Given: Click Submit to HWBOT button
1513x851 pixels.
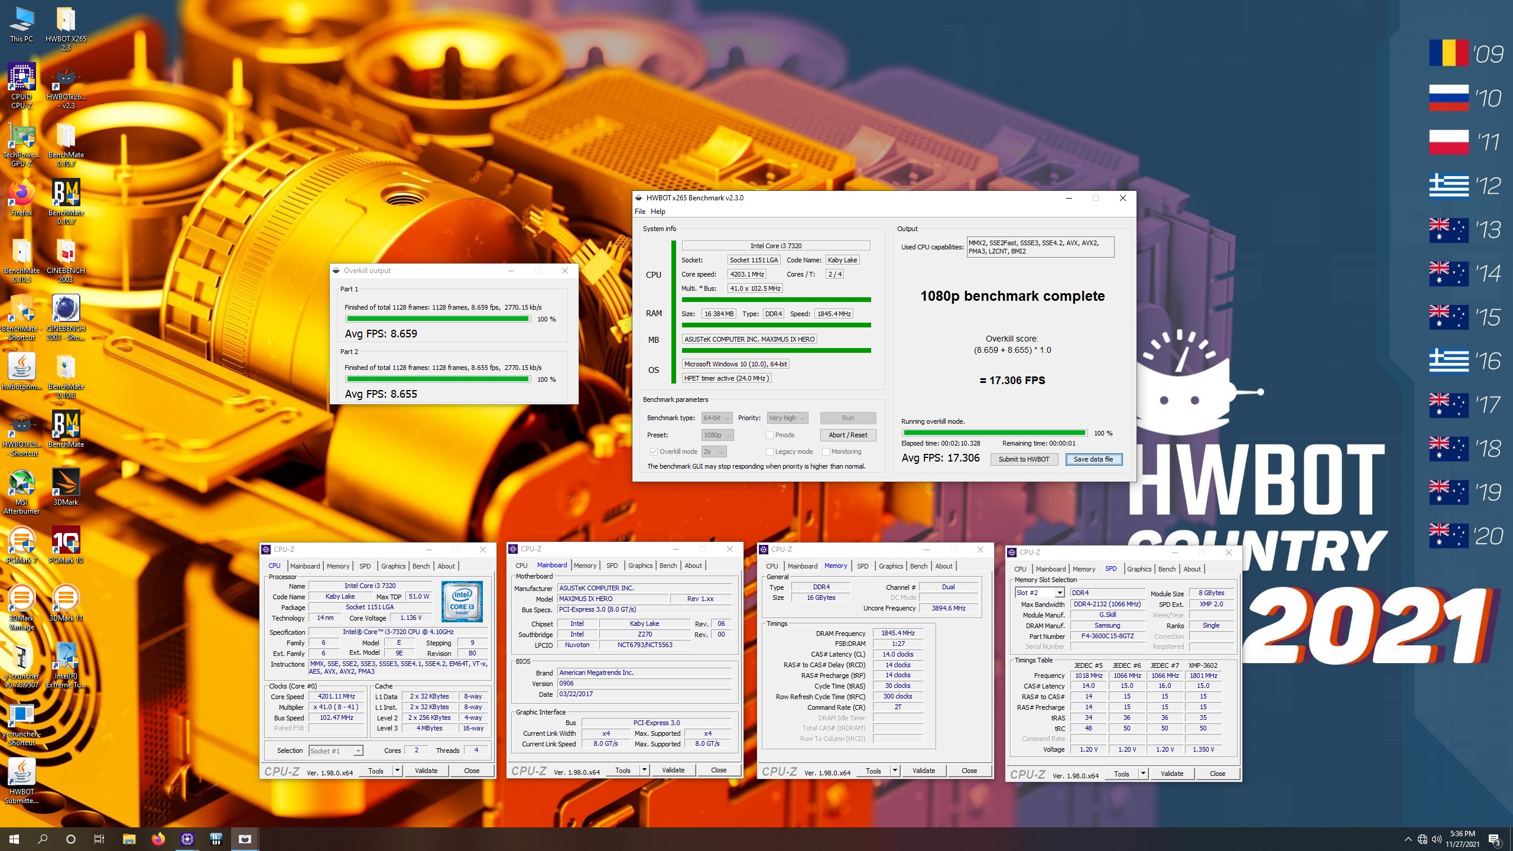Looking at the screenshot, I should click(1024, 459).
